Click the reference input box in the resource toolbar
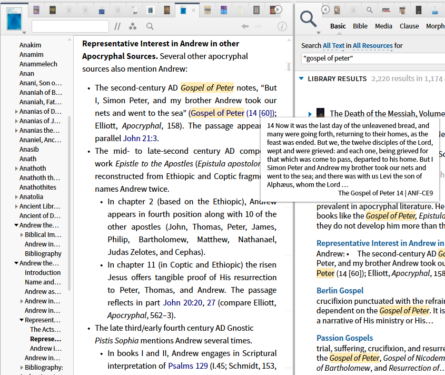445x375 pixels. [x=70, y=26]
